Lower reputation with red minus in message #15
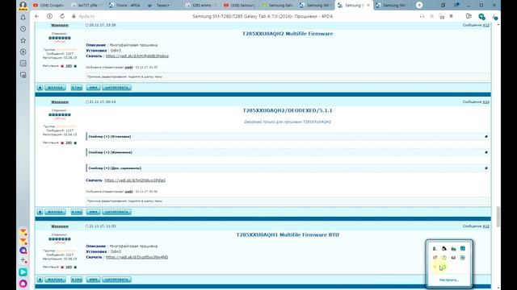The height and width of the screenshot is (290, 517). tap(62, 267)
